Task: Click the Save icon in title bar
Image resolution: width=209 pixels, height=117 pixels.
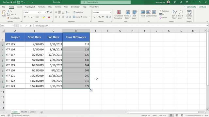Action: pyautogui.click(x=19, y=2)
